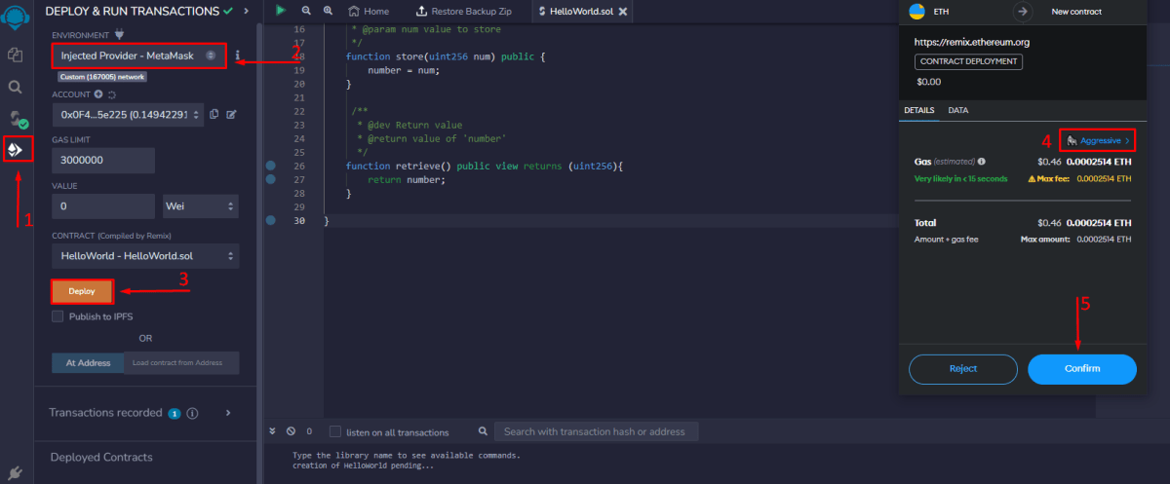Open Aggressive gas fee options in MetaMask
The height and width of the screenshot is (484, 1170).
1098,141
